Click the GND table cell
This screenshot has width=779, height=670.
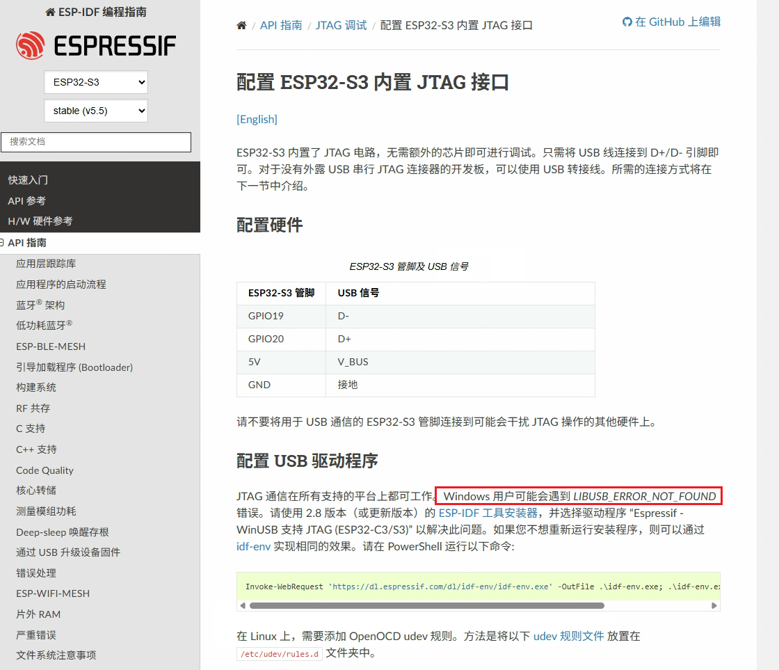(281, 385)
